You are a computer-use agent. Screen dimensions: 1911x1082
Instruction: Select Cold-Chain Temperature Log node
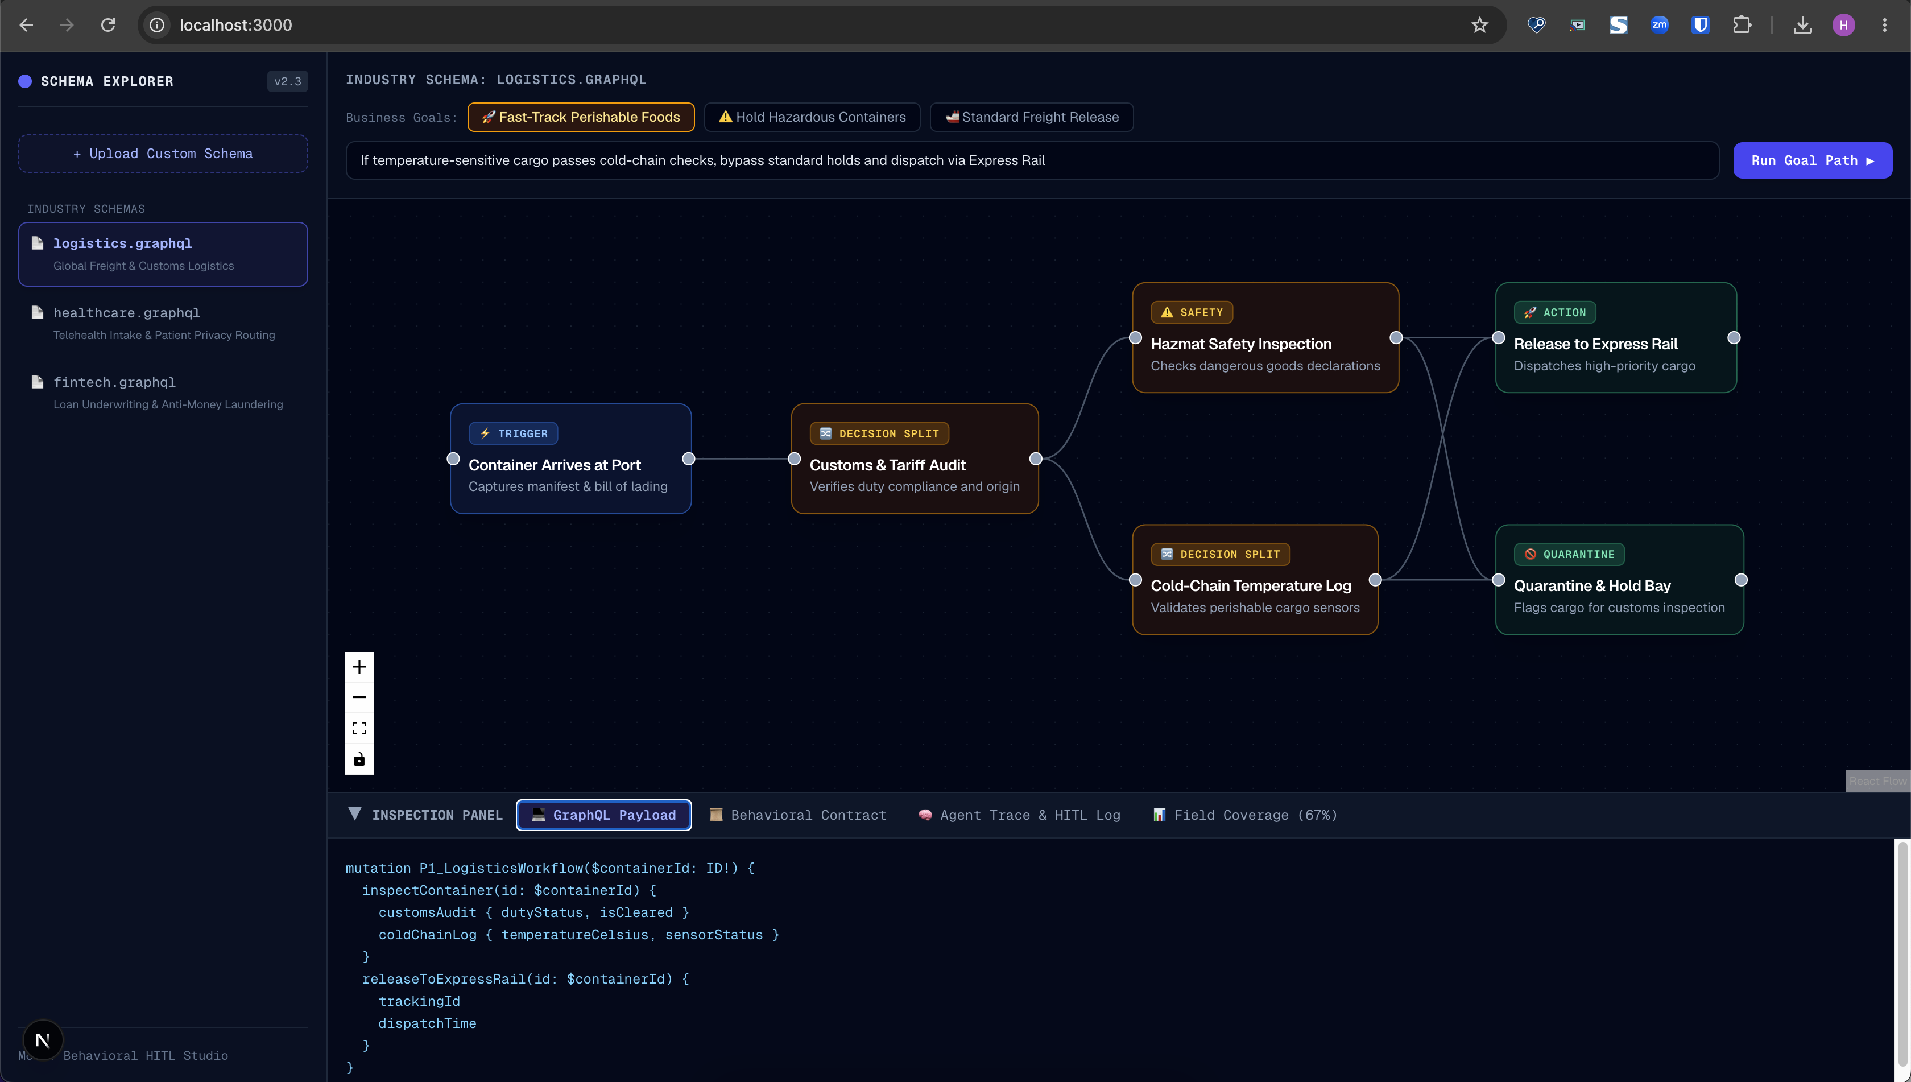coord(1255,580)
